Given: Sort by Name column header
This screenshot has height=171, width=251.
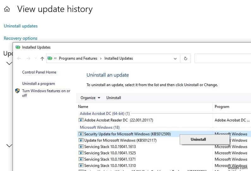Looking at the screenshot, I should 83,107.
